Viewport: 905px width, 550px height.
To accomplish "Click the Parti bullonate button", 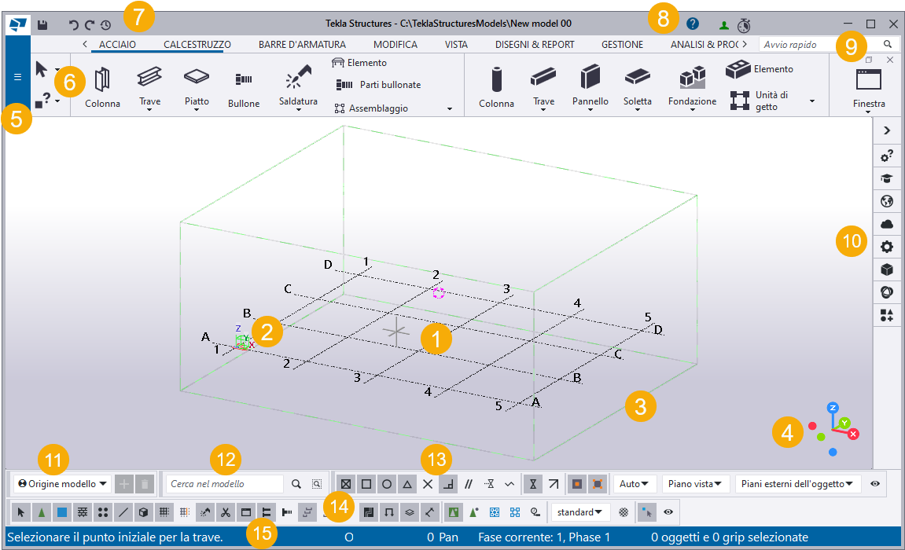I will [x=379, y=85].
